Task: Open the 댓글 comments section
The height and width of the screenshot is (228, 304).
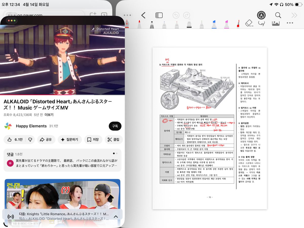Action: (x=62, y=160)
